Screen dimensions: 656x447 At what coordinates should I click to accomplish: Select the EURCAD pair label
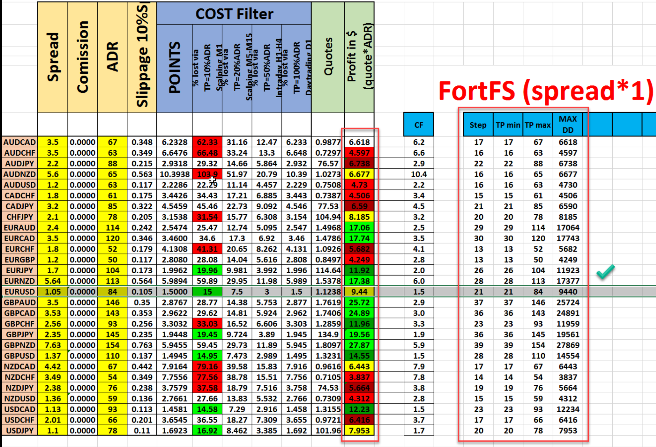click(20, 238)
